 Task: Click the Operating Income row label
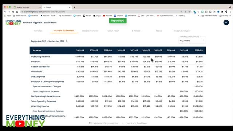[x=40, y=106]
